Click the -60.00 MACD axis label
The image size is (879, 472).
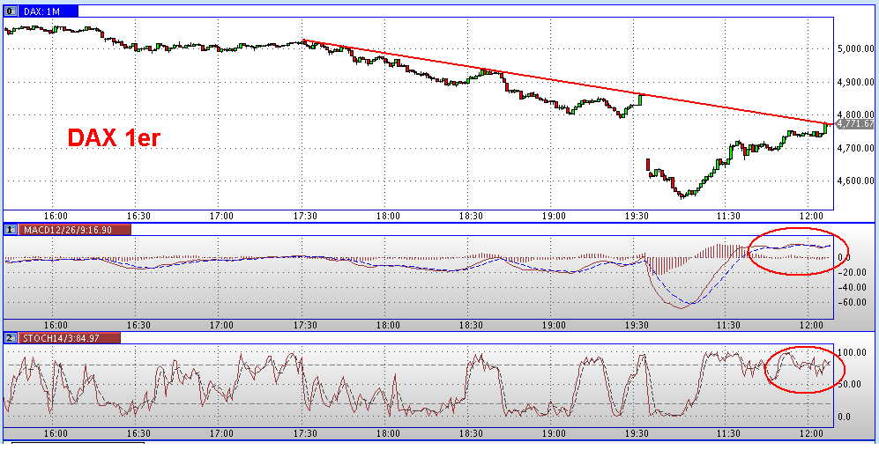(x=851, y=302)
